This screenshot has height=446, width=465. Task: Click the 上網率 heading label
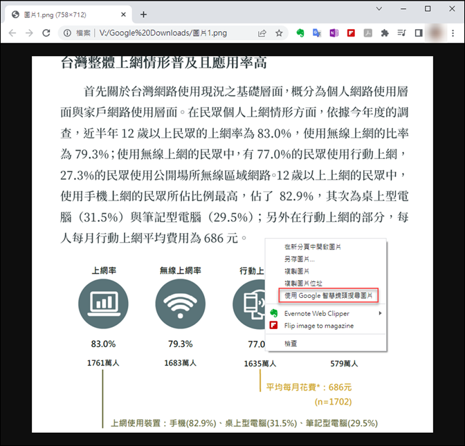point(104,270)
